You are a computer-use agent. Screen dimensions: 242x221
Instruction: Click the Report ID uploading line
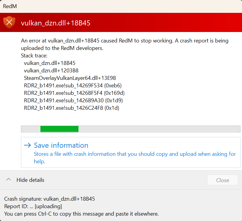tap(33, 206)
